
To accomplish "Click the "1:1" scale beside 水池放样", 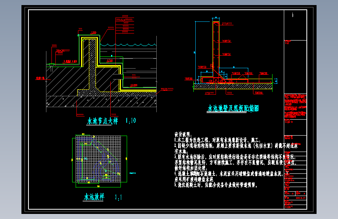I will point(119,197).
